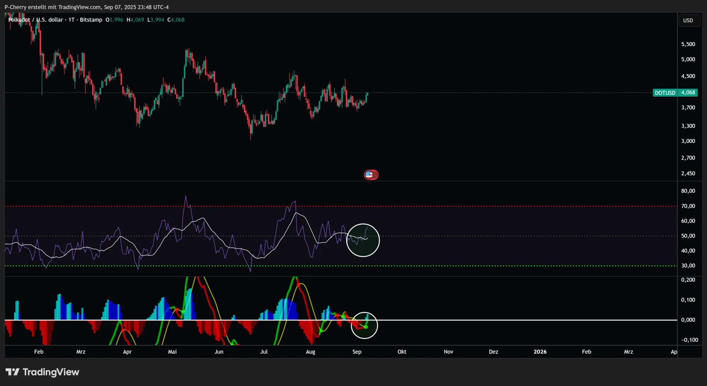Click the TradingView logo at bottom left
707x386 pixels.
pos(42,372)
